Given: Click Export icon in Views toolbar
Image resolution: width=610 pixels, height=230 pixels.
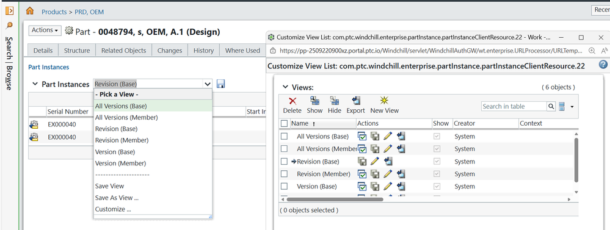Looking at the screenshot, I should [x=355, y=101].
